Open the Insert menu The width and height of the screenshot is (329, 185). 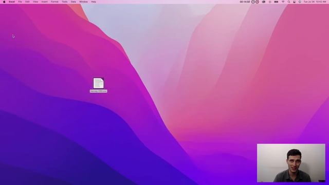tap(44, 2)
